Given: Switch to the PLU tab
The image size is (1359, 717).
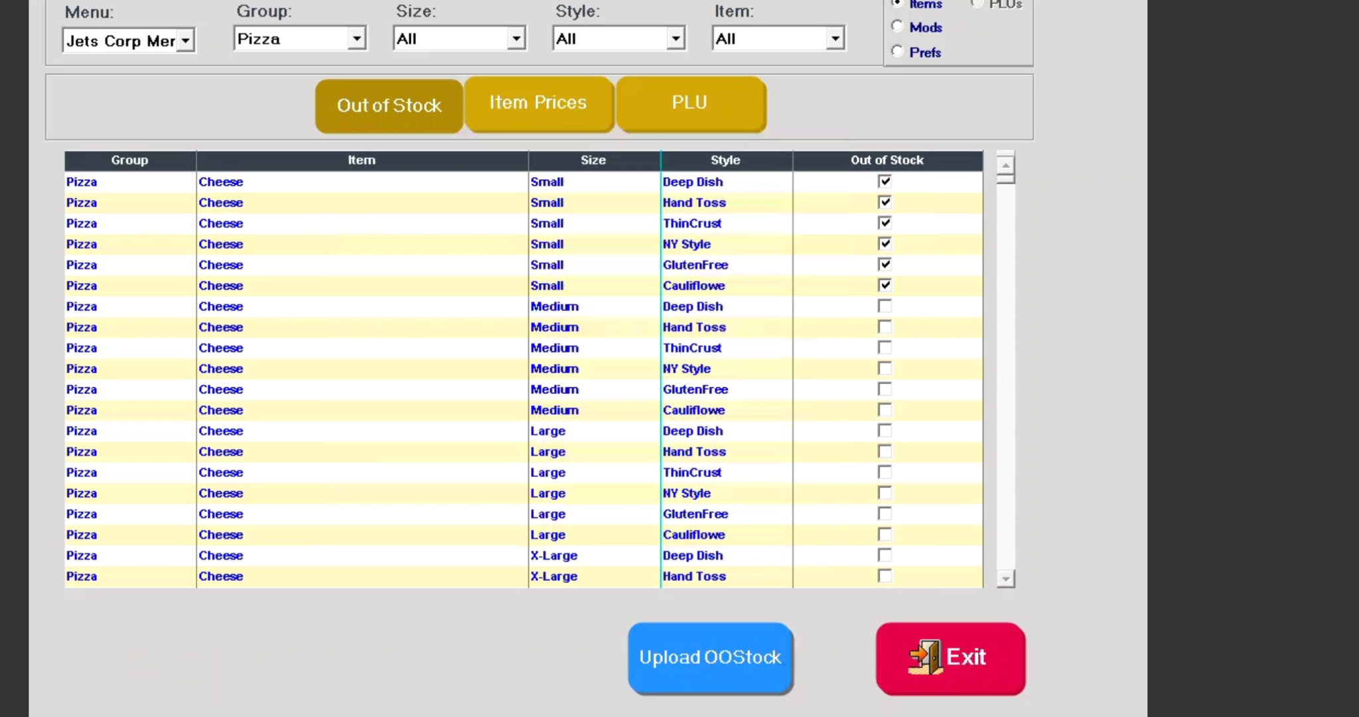Looking at the screenshot, I should click(x=690, y=103).
